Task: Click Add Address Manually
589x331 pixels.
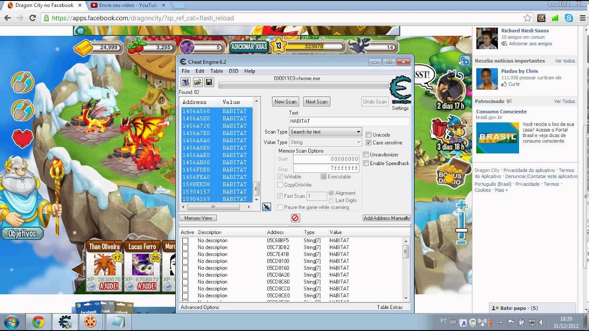Action: point(387,218)
